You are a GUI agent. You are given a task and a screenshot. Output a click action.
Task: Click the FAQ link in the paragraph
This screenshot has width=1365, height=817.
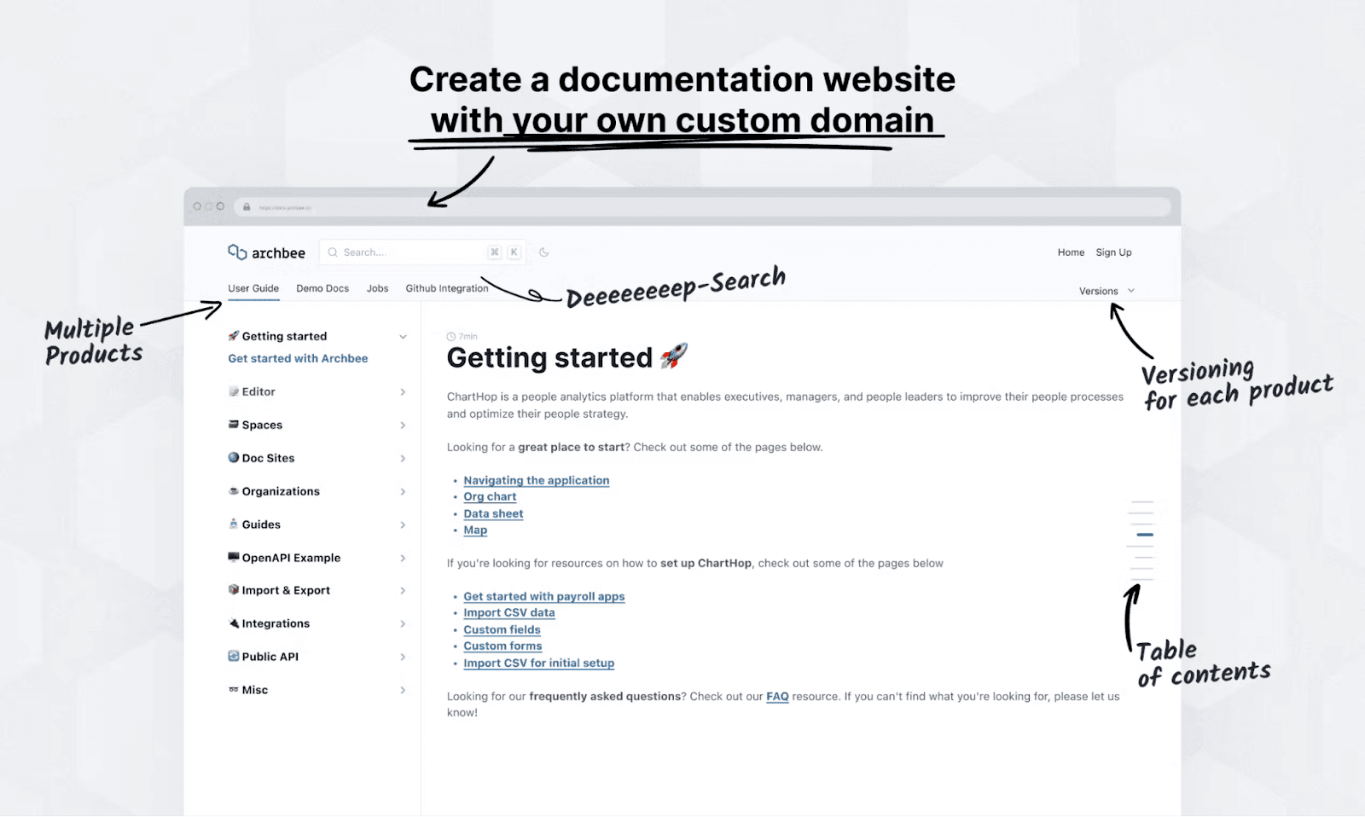[777, 696]
